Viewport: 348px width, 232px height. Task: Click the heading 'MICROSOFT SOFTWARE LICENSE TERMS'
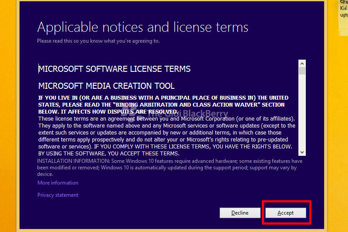(114, 69)
